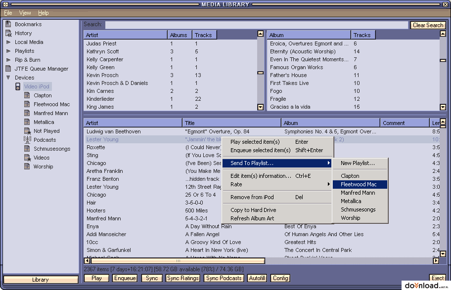Select the Kinderlieder artist row

point(170,99)
